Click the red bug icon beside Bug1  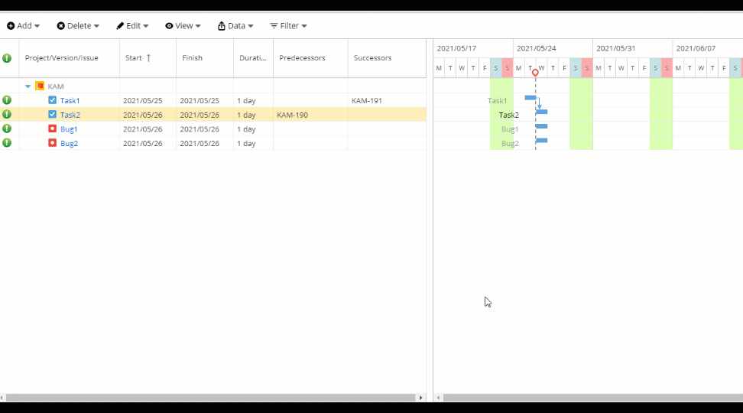[x=52, y=129]
